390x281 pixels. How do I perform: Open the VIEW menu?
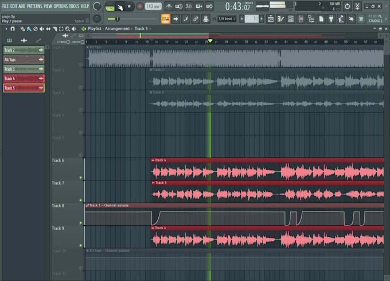point(48,6)
